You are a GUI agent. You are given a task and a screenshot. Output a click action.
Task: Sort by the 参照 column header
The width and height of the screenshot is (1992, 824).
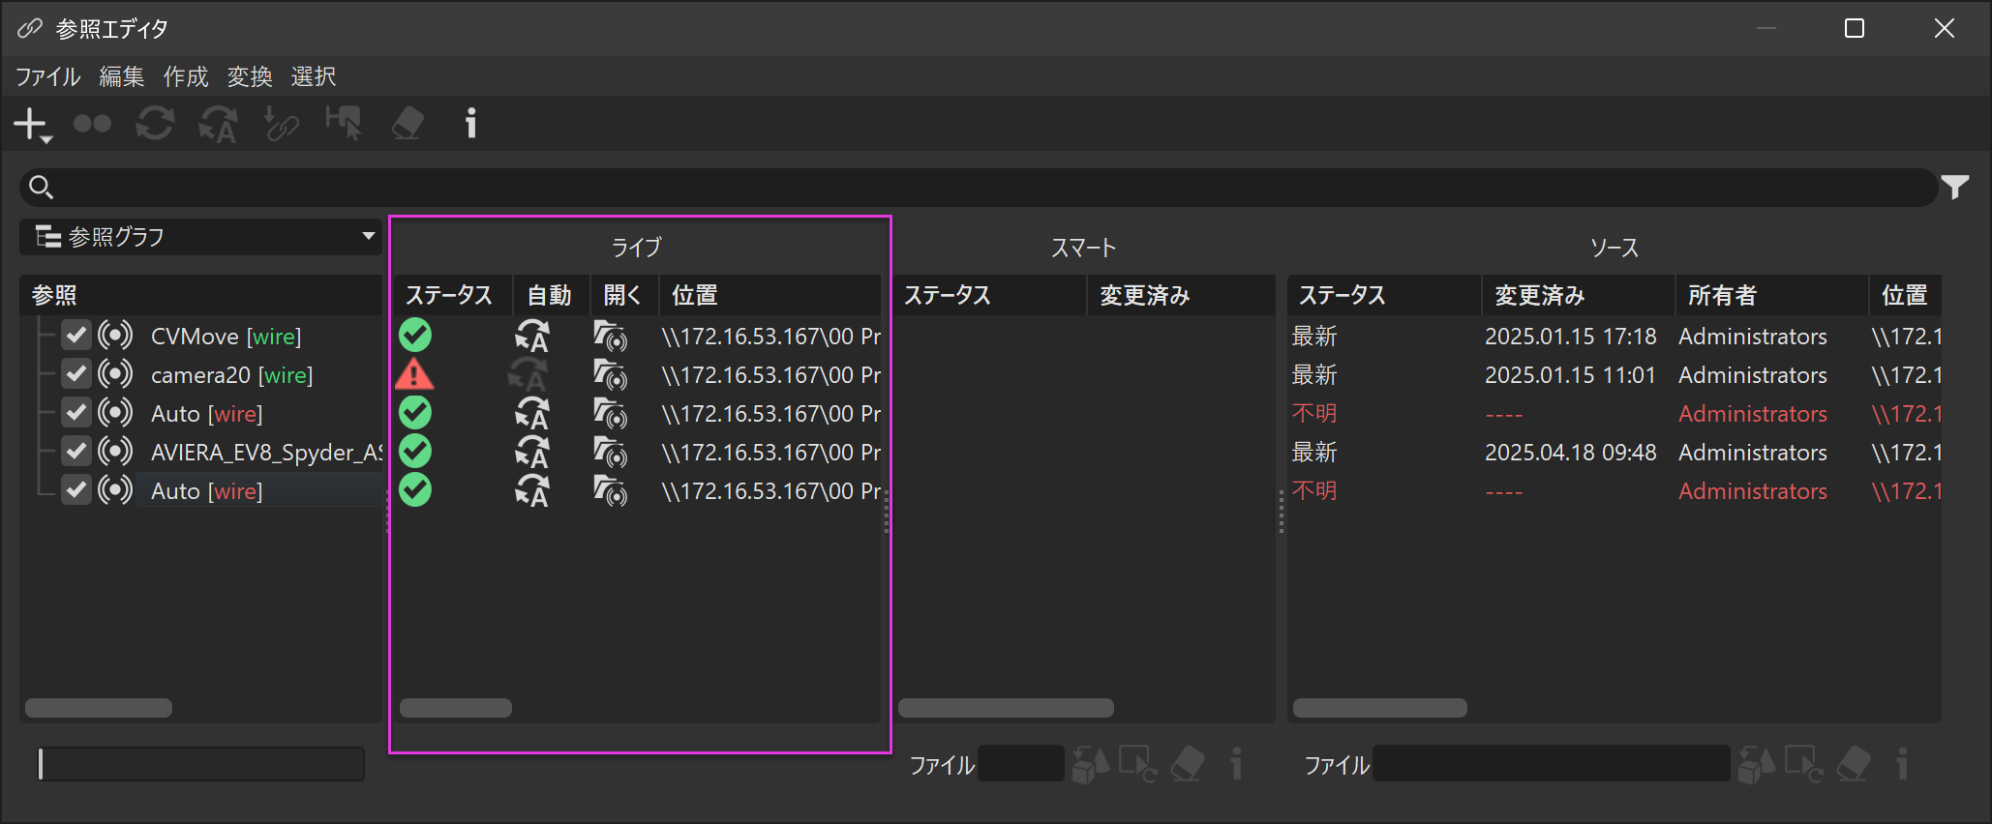(201, 295)
